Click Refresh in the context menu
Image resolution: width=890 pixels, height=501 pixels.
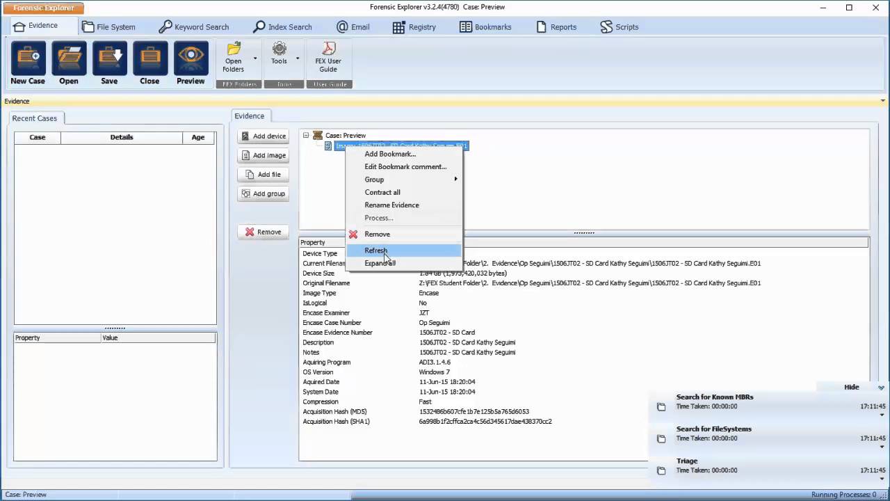(405, 250)
